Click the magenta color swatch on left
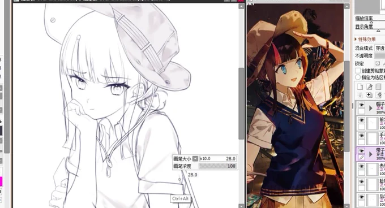Image resolution: width=385 pixels, height=208 pixels. [1, 181]
